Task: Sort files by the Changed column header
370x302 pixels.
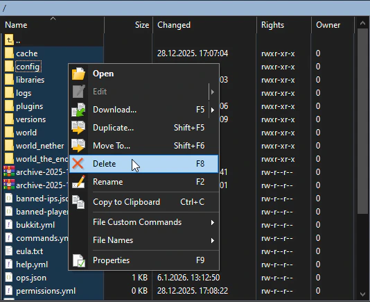Action: (x=204, y=25)
